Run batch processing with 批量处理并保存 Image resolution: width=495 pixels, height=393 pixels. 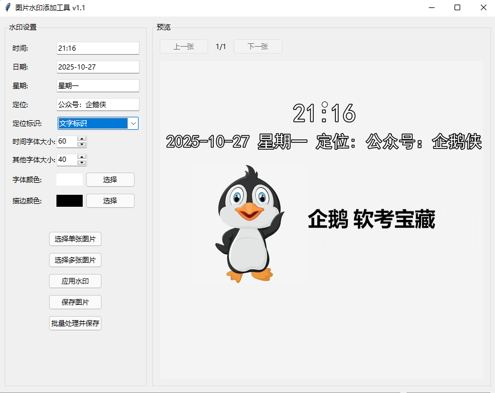tap(75, 323)
